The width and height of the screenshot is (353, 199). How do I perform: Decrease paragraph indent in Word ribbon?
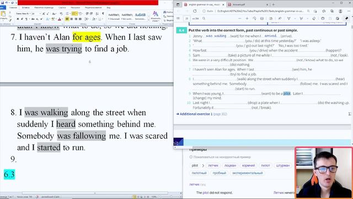coord(87,14)
